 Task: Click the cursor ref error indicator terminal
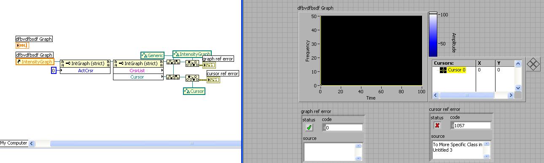click(213, 80)
